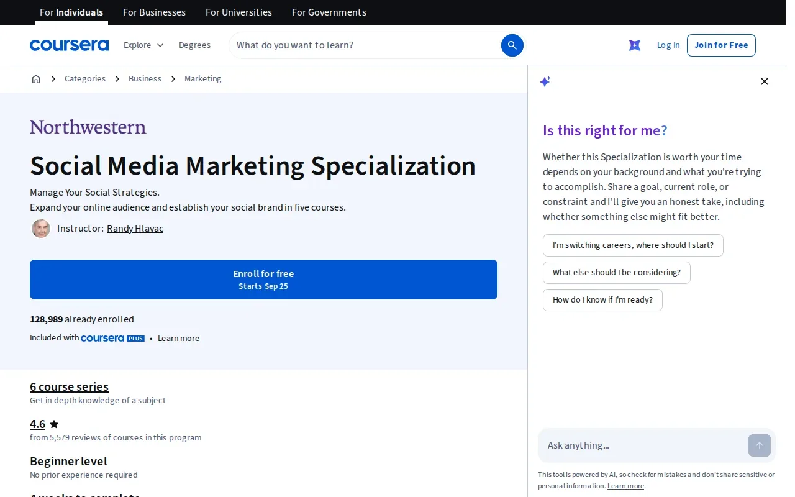
Task: Click the Northwestern university logo
Action: coord(88,127)
